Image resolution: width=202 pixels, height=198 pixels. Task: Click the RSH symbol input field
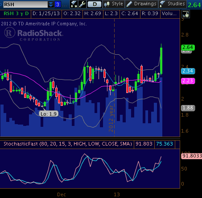tap(25, 4)
